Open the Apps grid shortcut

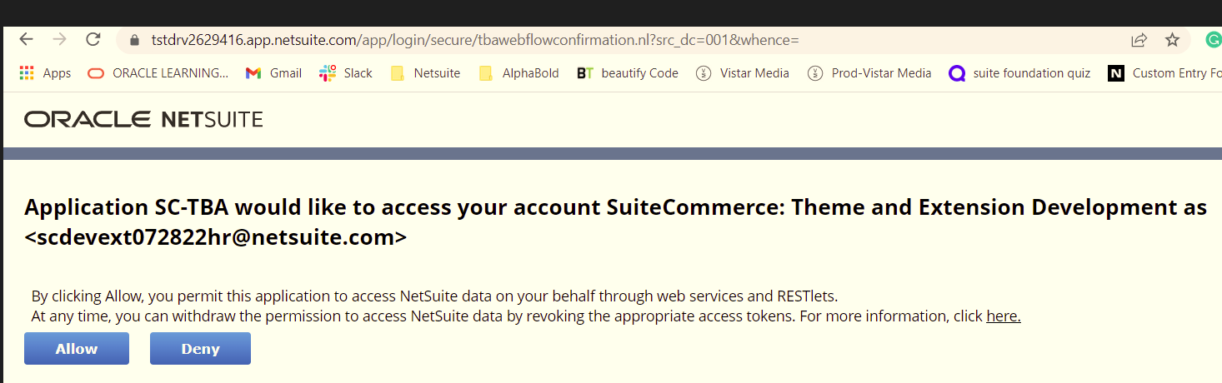click(x=45, y=73)
